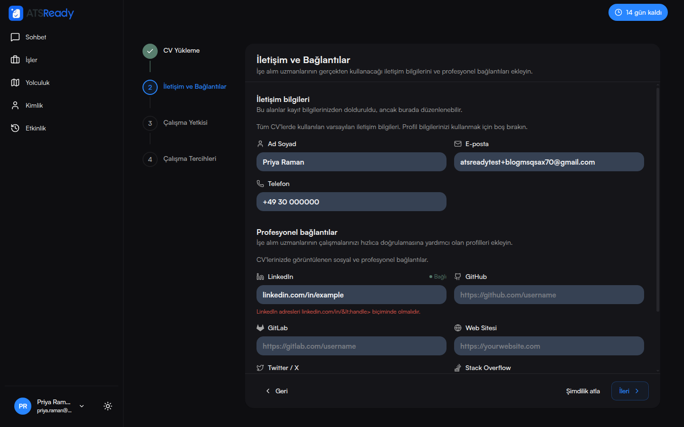Click the form's vertical scrollbar
Screen dimensions: 684x427
(658, 199)
